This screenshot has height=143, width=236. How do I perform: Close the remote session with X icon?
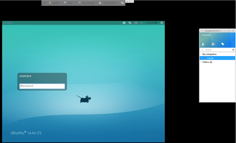pyautogui.click(x=44, y=3)
